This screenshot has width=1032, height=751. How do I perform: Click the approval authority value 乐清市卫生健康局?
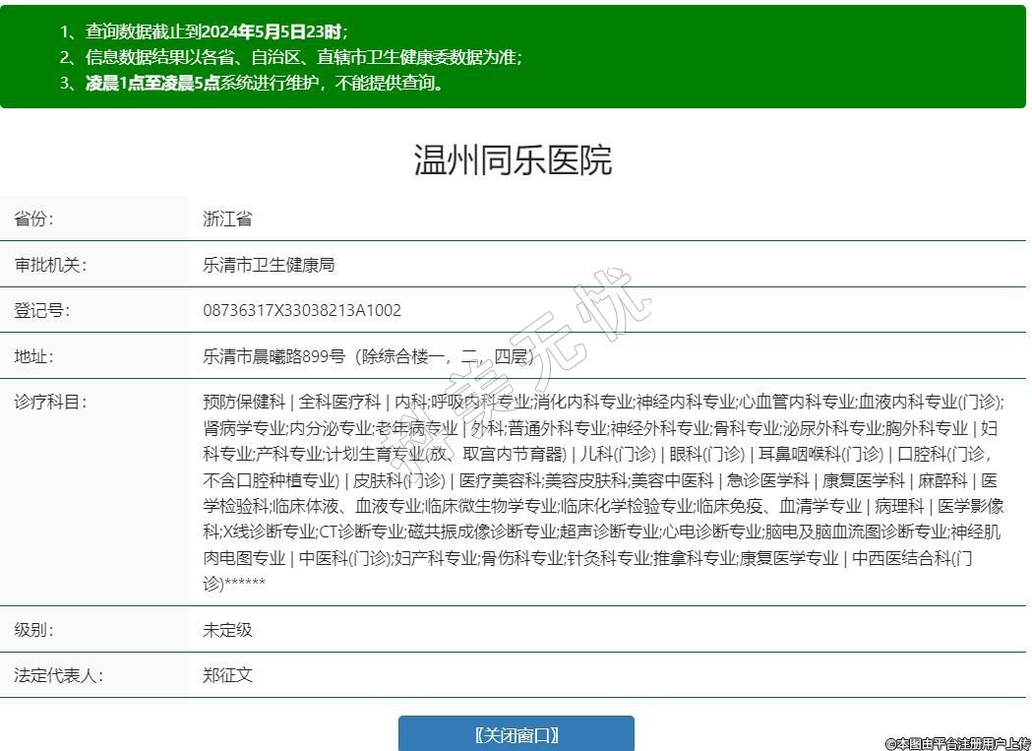click(x=269, y=265)
